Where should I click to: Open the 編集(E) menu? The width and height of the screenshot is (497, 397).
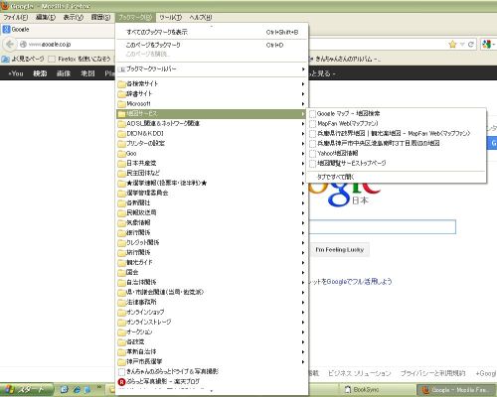click(46, 17)
